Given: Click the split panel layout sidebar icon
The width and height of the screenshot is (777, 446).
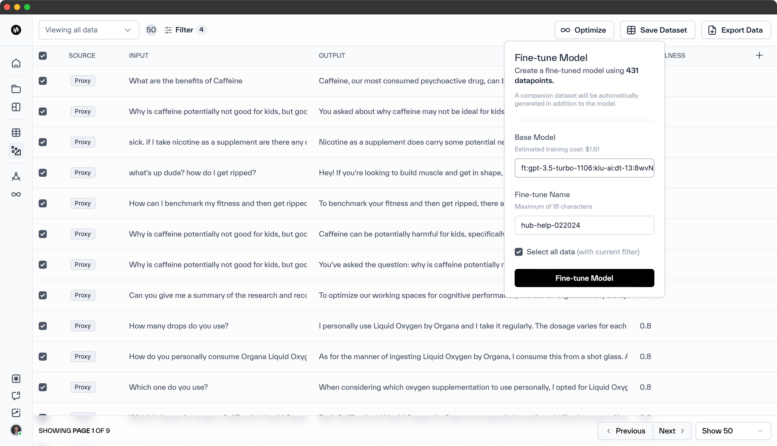Looking at the screenshot, I should (16, 107).
